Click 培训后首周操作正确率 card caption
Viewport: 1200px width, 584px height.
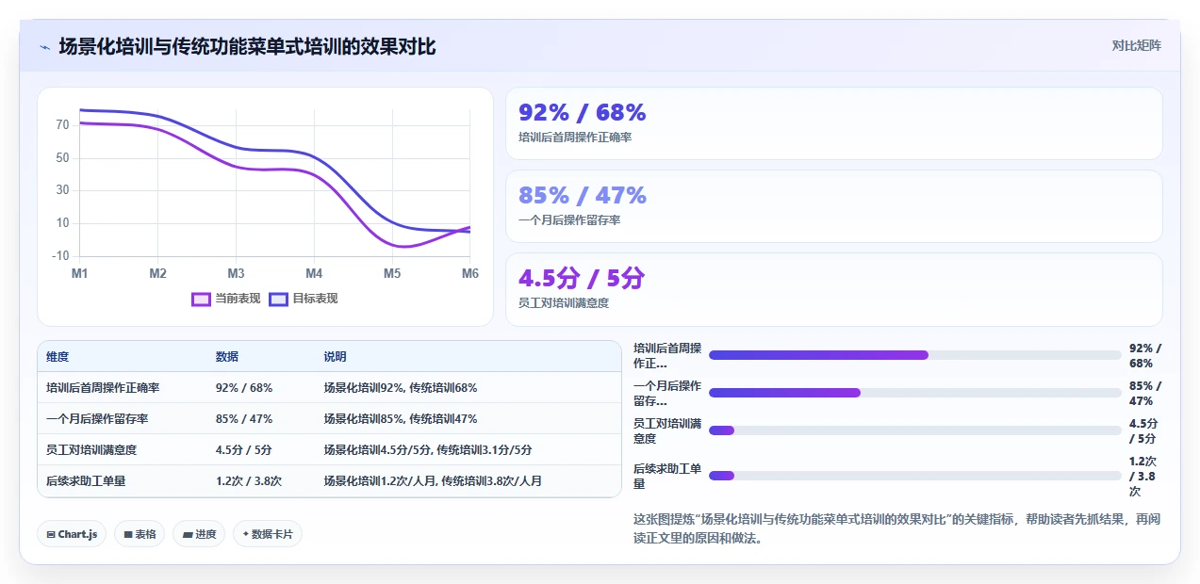575,138
